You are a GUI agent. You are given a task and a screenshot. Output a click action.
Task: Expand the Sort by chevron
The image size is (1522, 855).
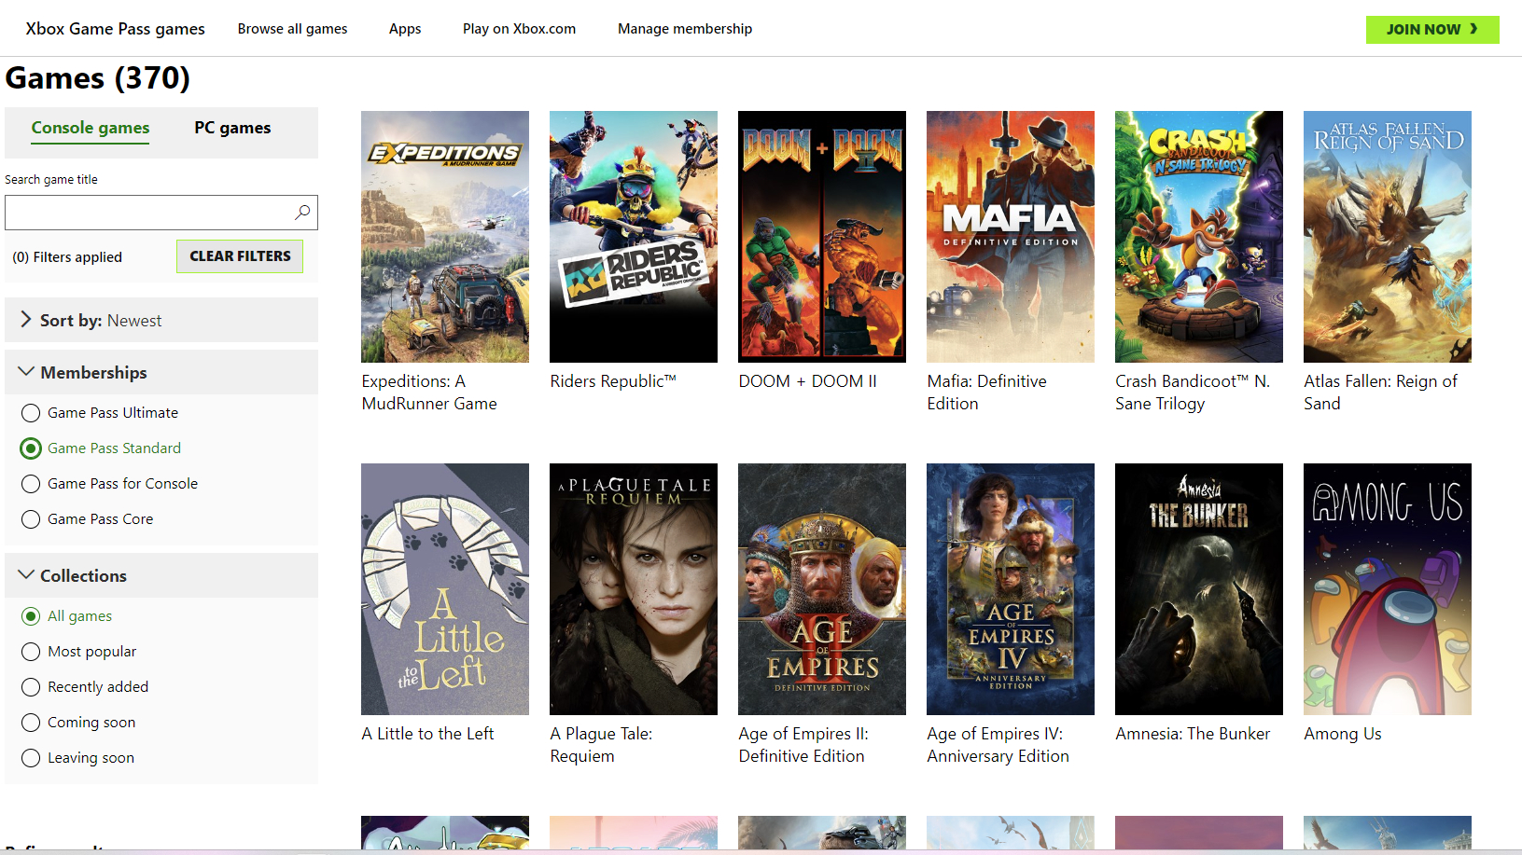click(26, 320)
